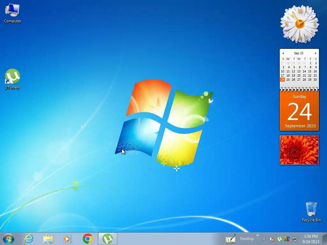Select date 15 in calendar gadget

310,71
